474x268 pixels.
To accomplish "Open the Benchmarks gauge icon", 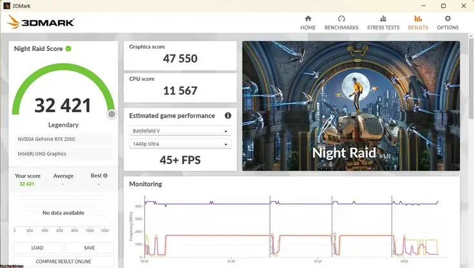I will (x=341, y=19).
